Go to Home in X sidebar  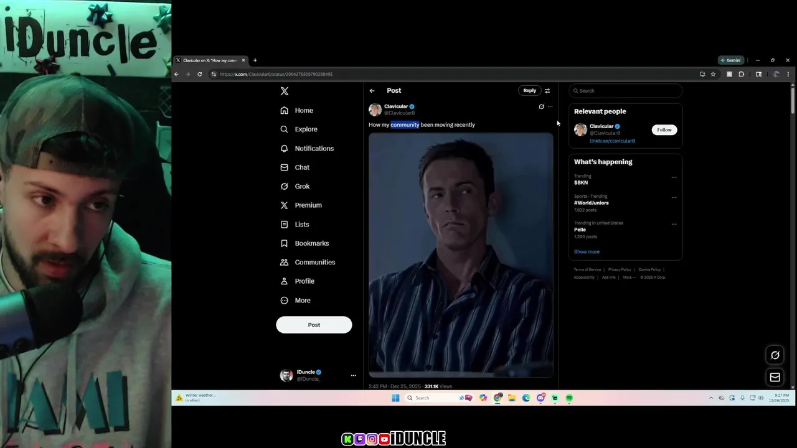click(x=297, y=110)
